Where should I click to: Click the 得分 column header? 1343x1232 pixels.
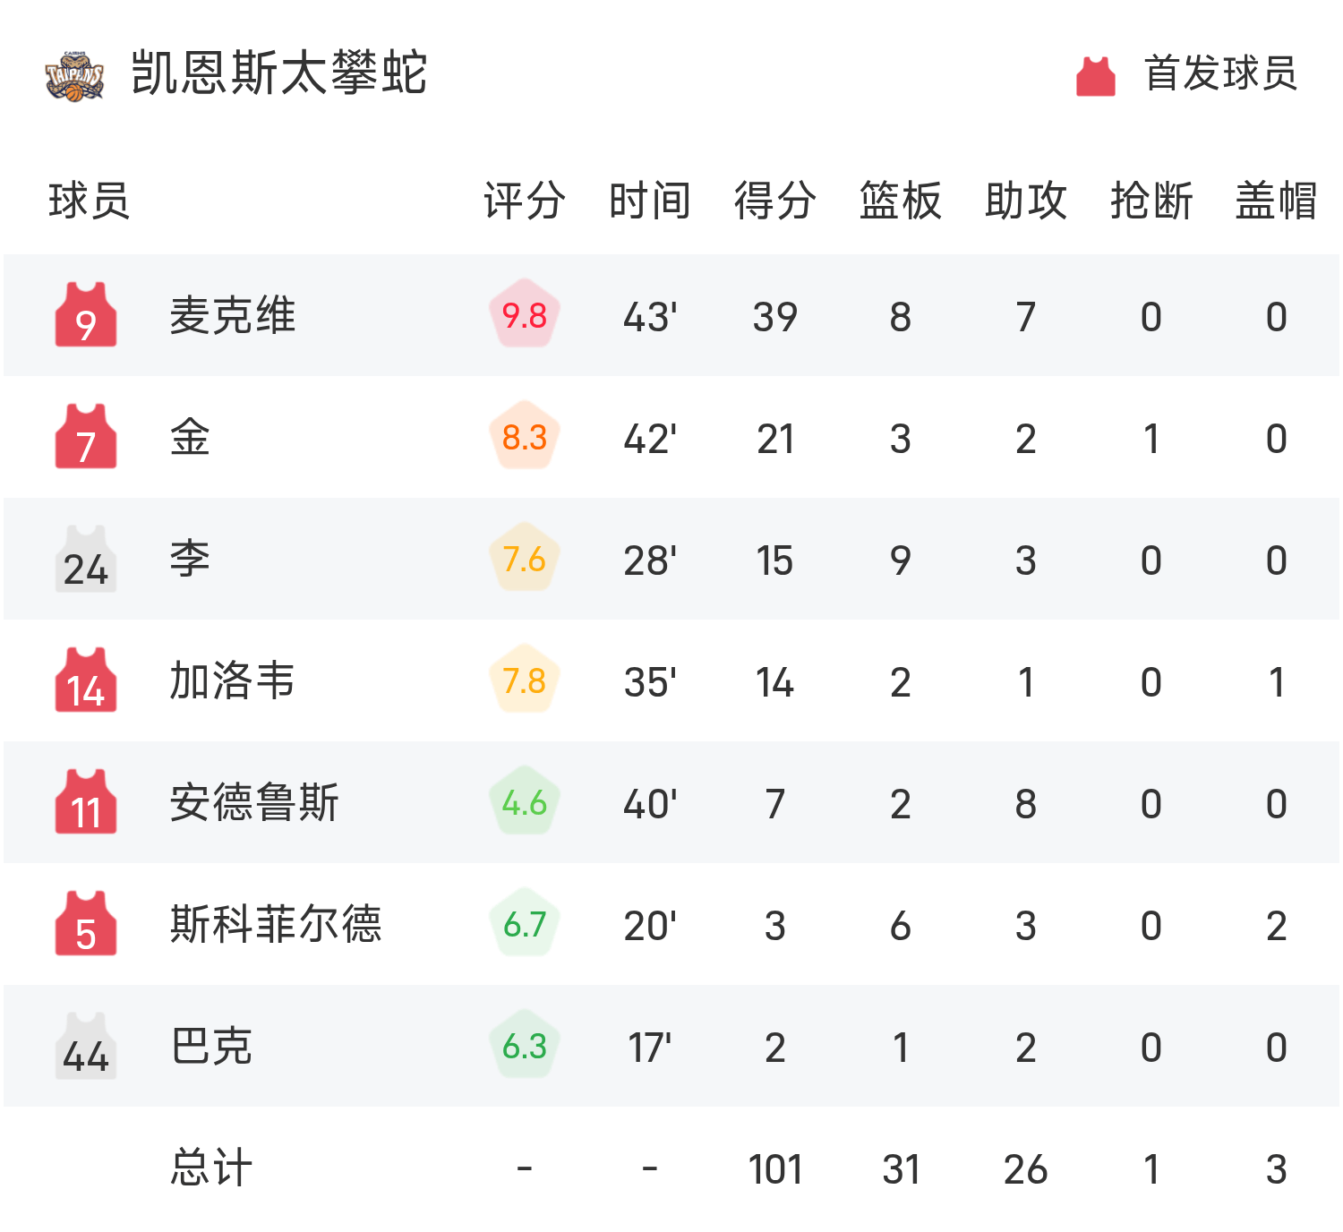click(x=775, y=201)
